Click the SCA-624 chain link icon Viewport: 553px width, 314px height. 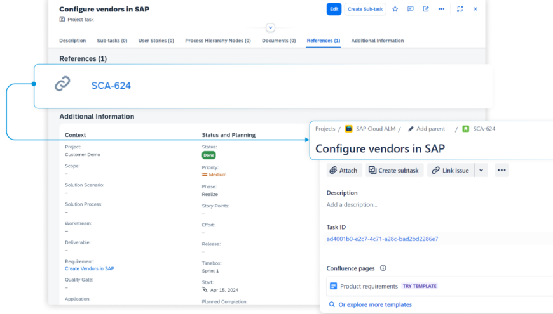pos(62,84)
